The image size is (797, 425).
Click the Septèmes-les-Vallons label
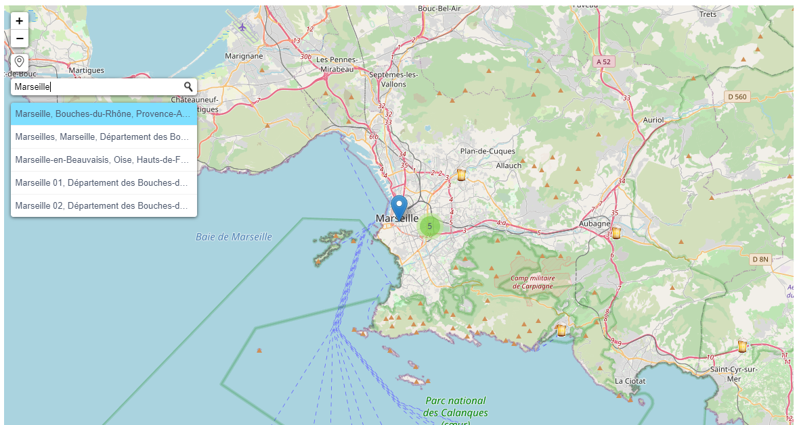[394, 80]
